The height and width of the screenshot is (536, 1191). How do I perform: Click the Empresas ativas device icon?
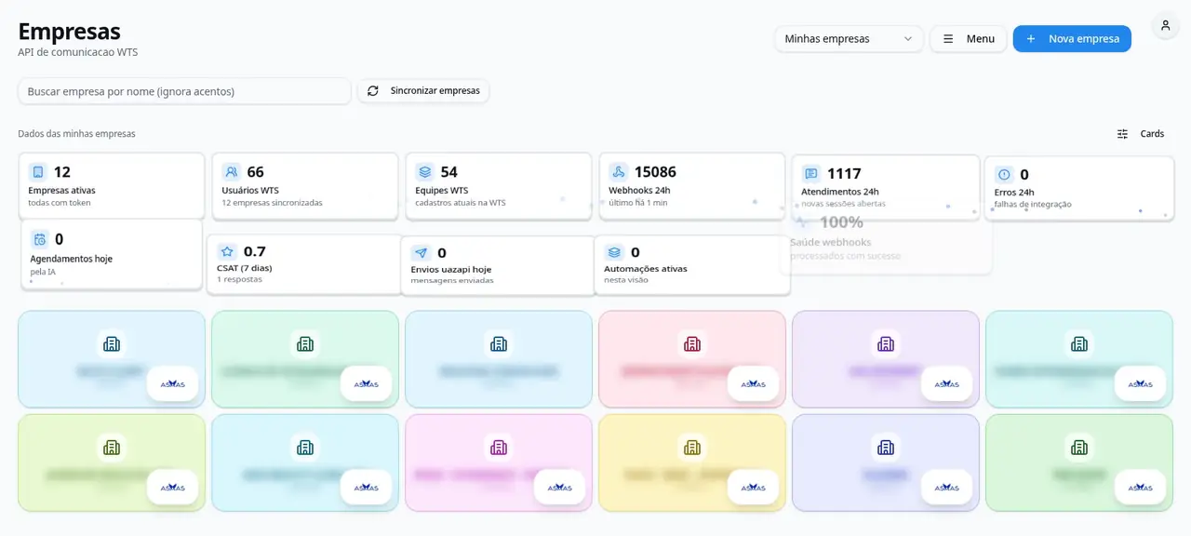tap(38, 172)
